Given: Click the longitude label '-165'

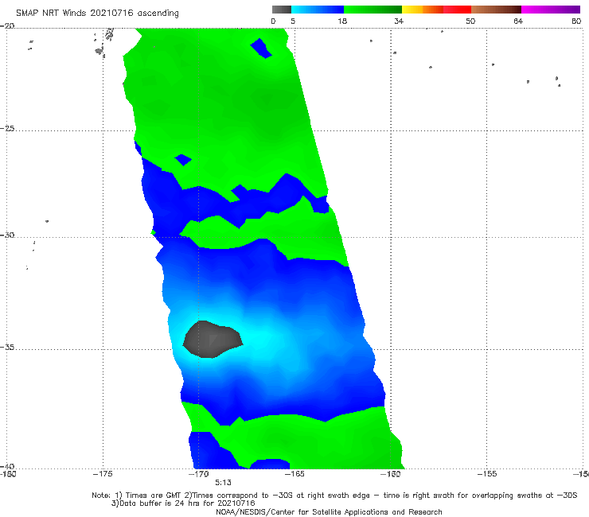Looking at the screenshot, I should 294,474.
